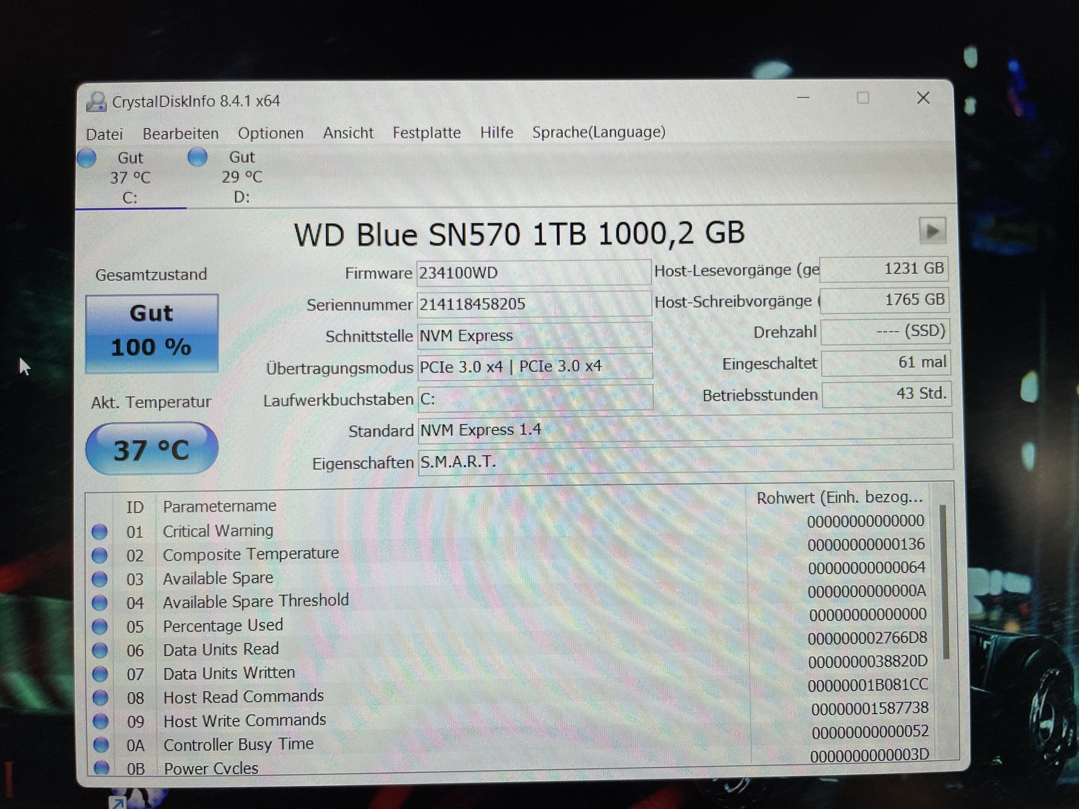1079x809 pixels.
Task: Select the Data Units Written row text
Action: tap(229, 673)
